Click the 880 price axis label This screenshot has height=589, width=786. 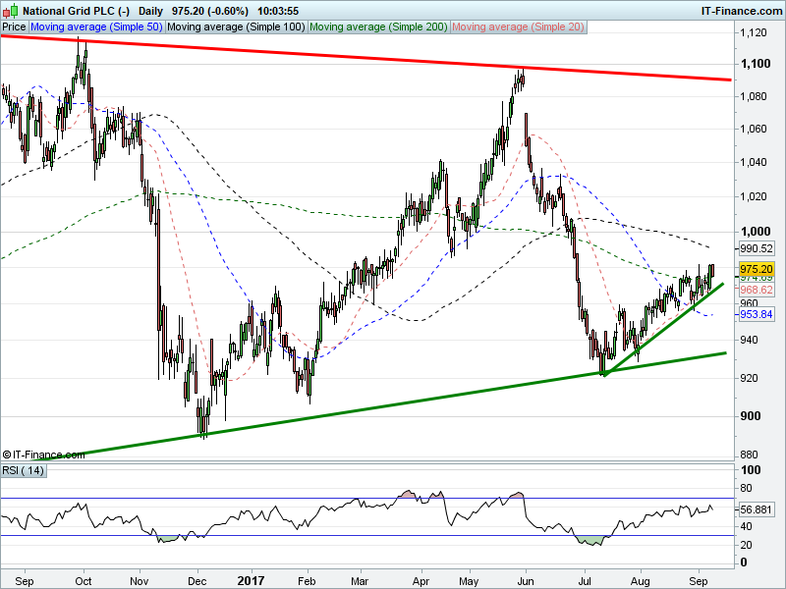pos(750,455)
